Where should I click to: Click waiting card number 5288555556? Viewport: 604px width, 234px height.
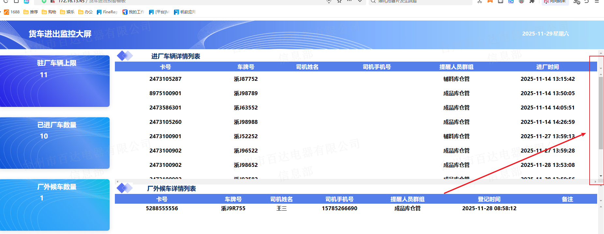[162, 208]
